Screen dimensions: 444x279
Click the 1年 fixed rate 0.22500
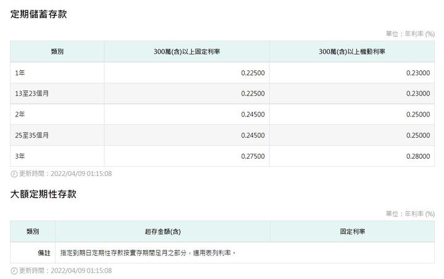pos(253,73)
